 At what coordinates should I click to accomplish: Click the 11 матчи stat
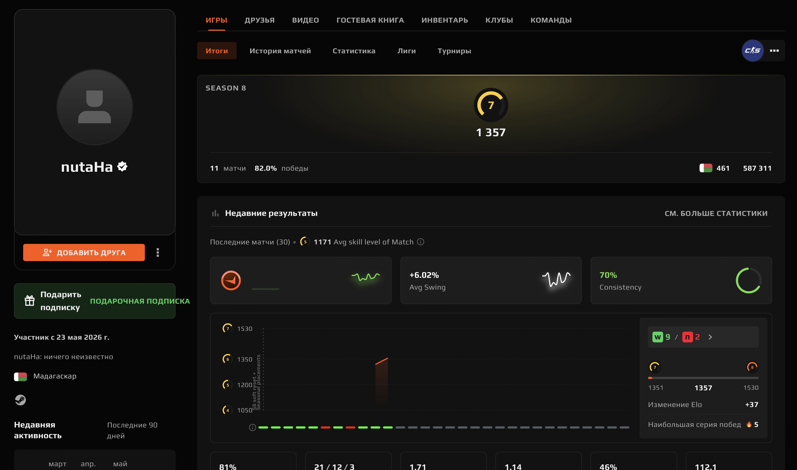tap(228, 168)
